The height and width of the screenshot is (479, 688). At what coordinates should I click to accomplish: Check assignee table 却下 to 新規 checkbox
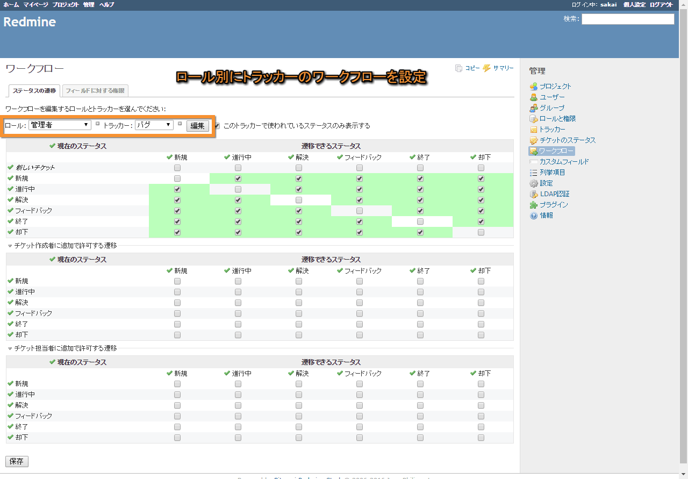pos(177,438)
